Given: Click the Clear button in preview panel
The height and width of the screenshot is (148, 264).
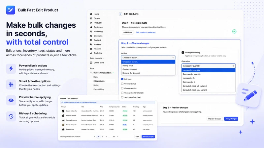Looking at the screenshot, I should pos(137,136).
